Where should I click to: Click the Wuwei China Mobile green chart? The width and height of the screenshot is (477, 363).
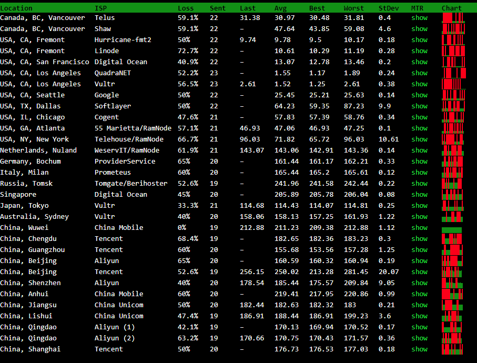click(x=452, y=230)
